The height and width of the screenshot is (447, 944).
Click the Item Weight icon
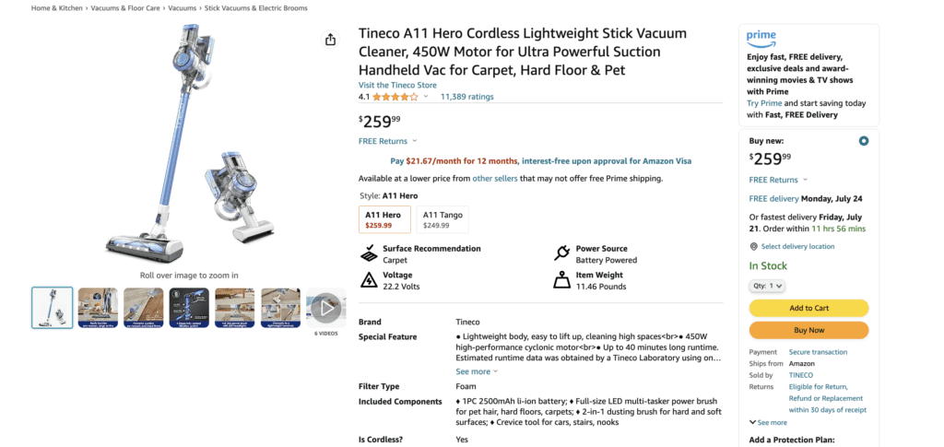560,280
